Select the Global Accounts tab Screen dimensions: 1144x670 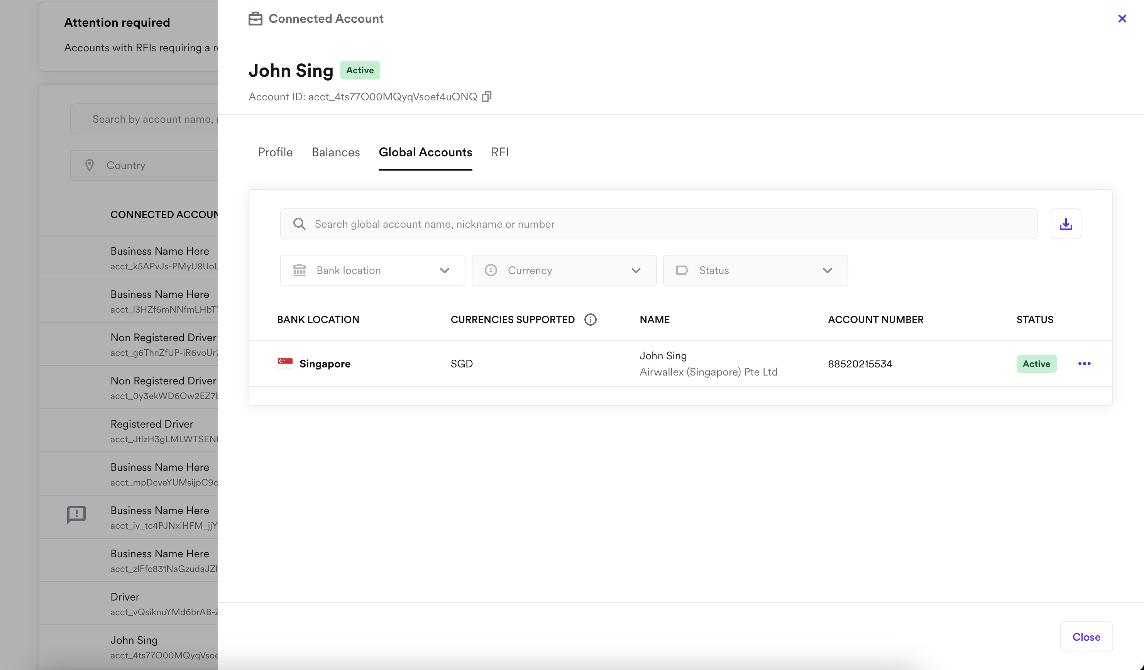click(x=425, y=152)
